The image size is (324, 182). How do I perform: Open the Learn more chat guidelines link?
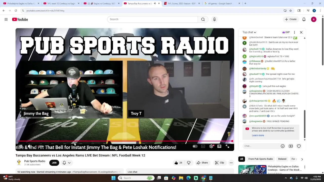258,135
